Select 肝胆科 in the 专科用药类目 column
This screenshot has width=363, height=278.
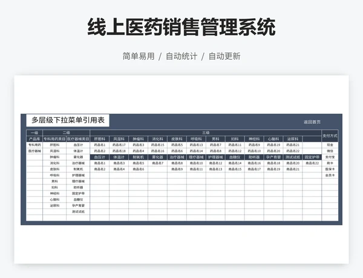click(54, 145)
